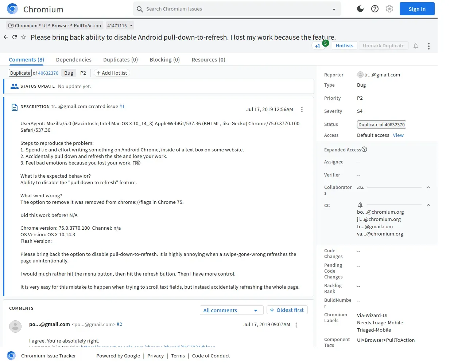Click Expanded Access help icon
Viewport: 450px width, 364px height.
point(364,149)
